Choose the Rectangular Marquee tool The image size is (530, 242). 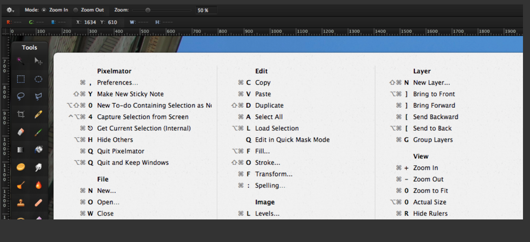pos(21,79)
